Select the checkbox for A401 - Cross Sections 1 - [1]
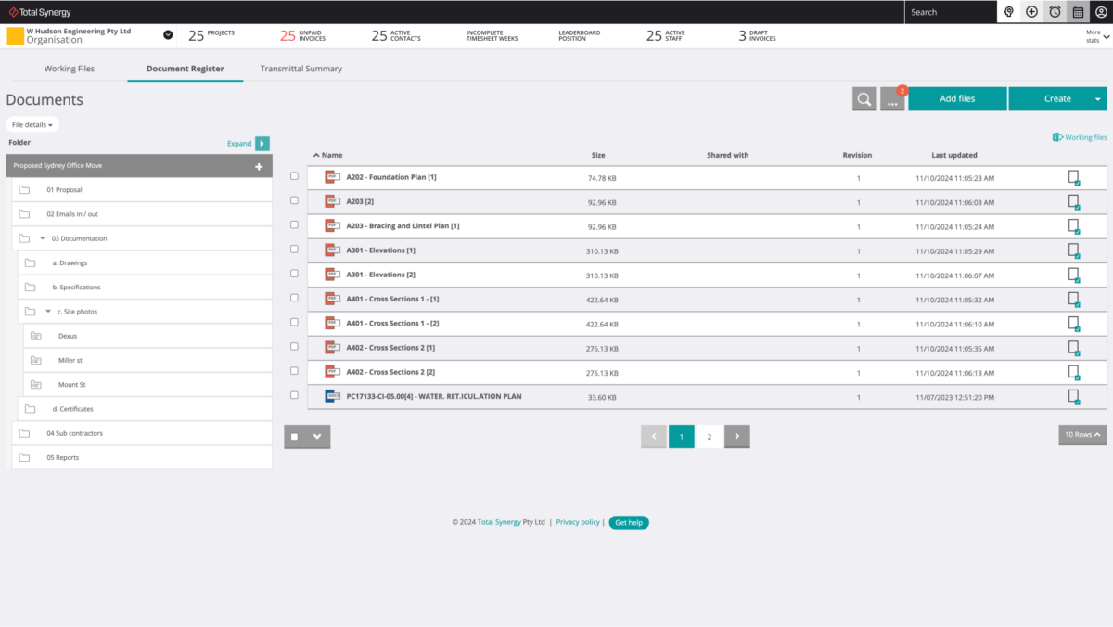This screenshot has width=1113, height=627. (294, 299)
